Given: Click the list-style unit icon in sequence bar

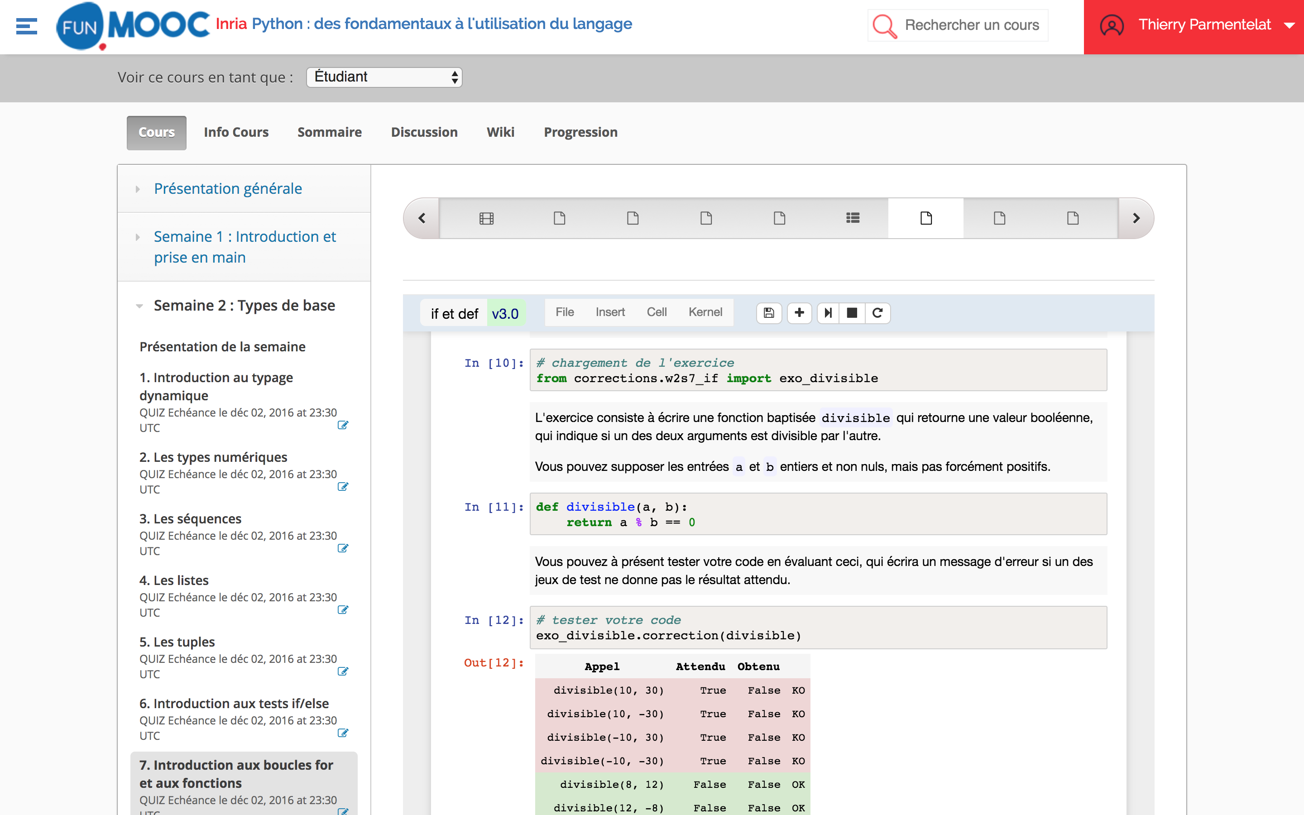Looking at the screenshot, I should coord(853,218).
